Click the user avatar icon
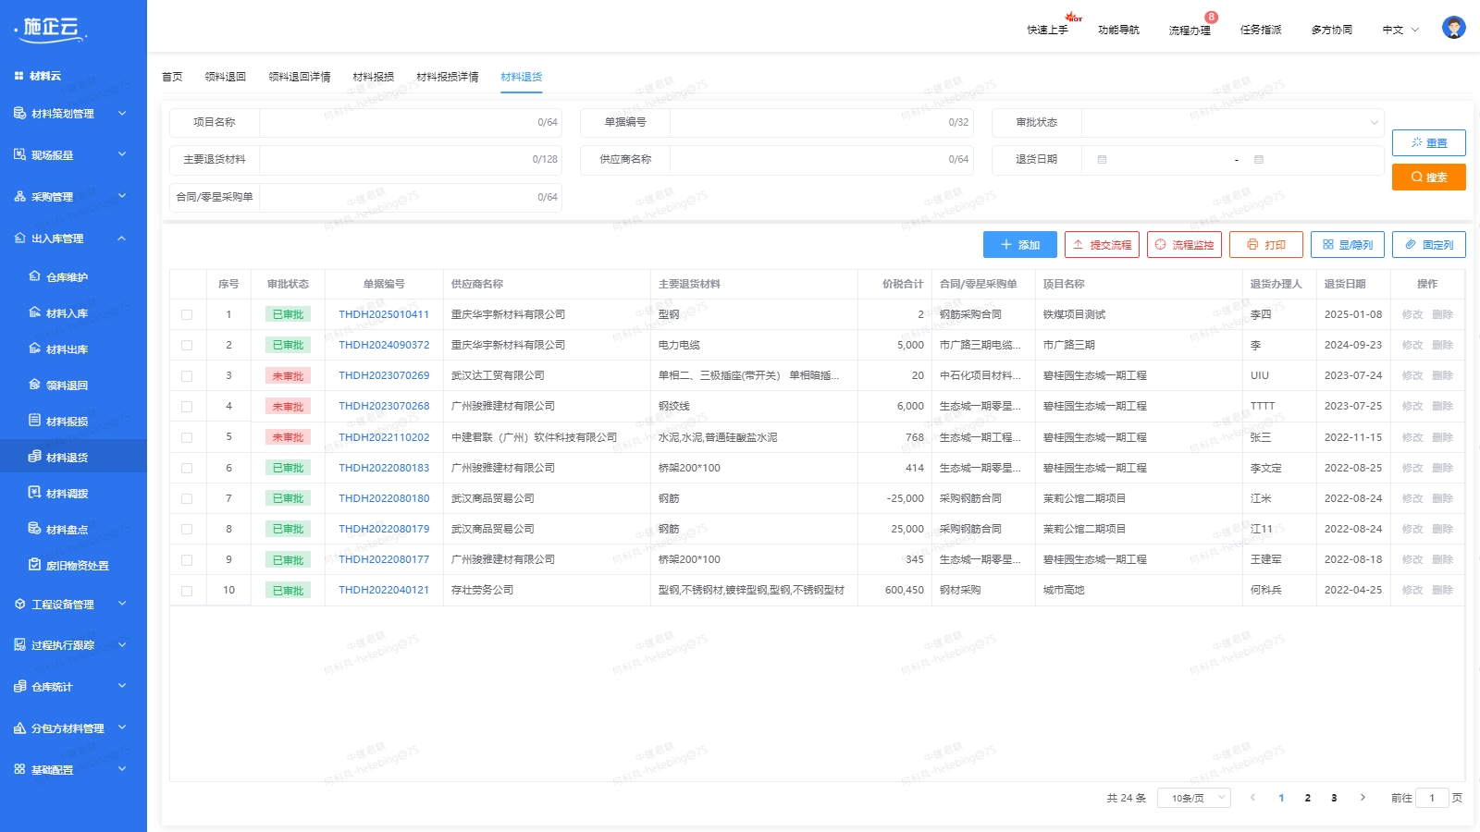The image size is (1480, 832). click(x=1453, y=28)
